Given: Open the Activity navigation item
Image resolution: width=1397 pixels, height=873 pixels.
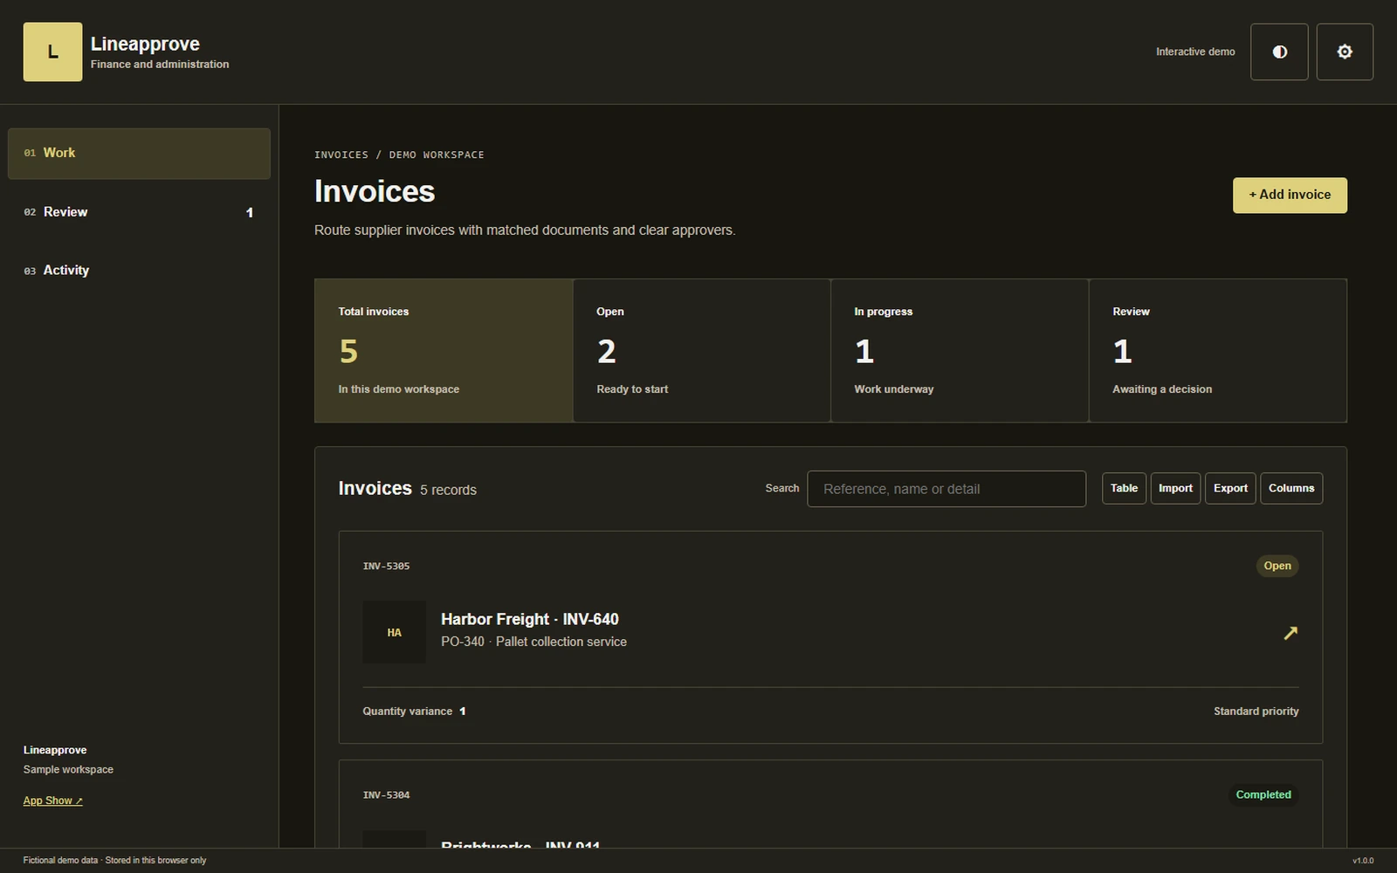Looking at the screenshot, I should [139, 271].
